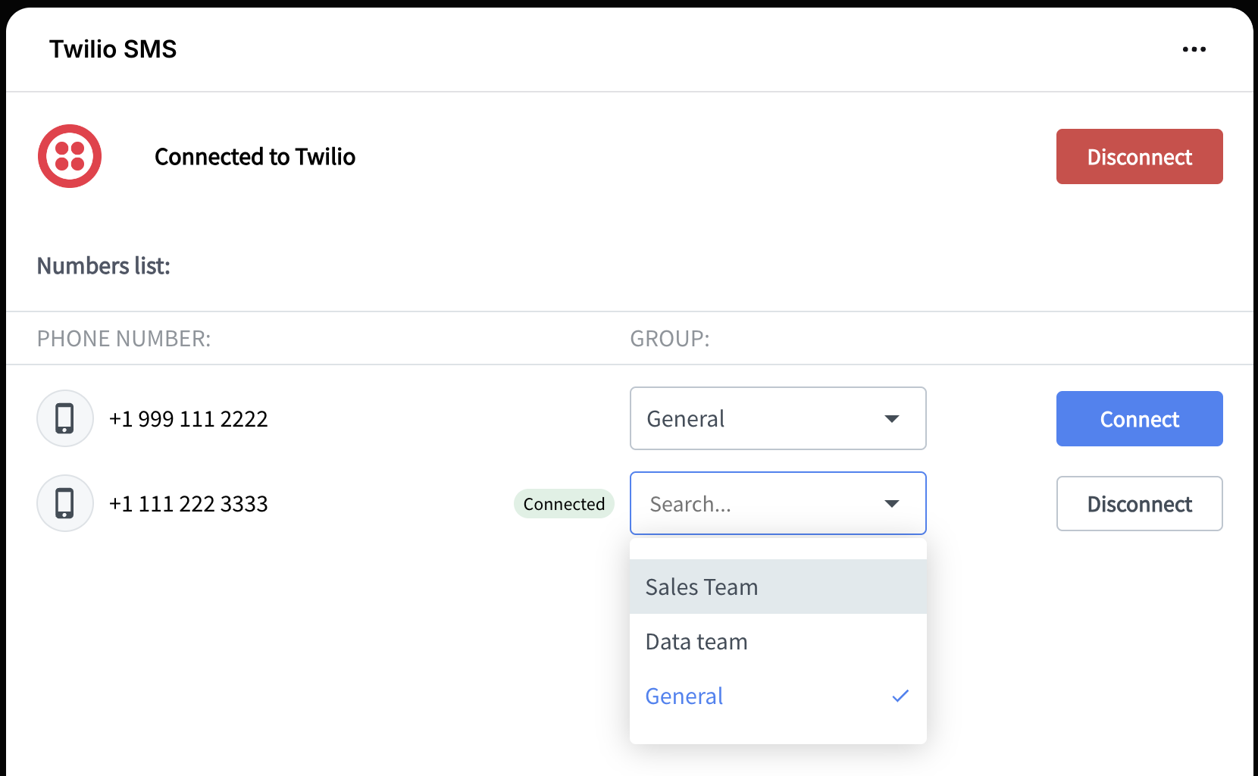This screenshot has height=776, width=1258.
Task: Click the phone icon beside +1 111 222 3333
Action: coord(65,503)
